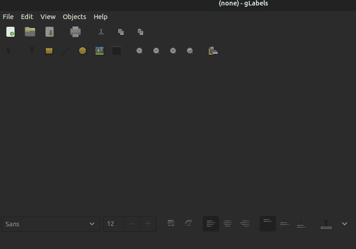The image size is (356, 249).
Task: Print the label with printer icon
Action: point(75,32)
